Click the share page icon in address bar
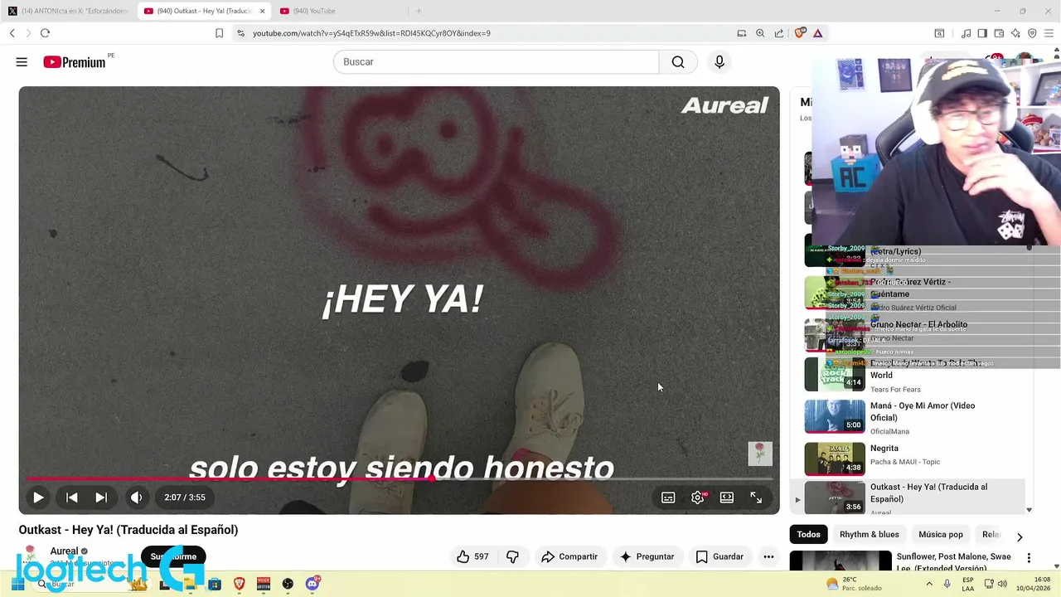The width and height of the screenshot is (1061, 597). pyautogui.click(x=779, y=33)
